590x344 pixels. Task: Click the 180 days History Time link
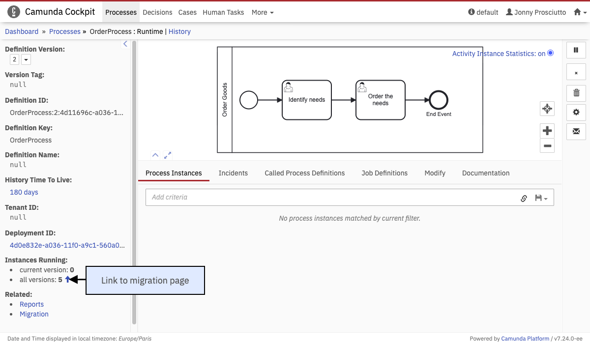(x=24, y=192)
